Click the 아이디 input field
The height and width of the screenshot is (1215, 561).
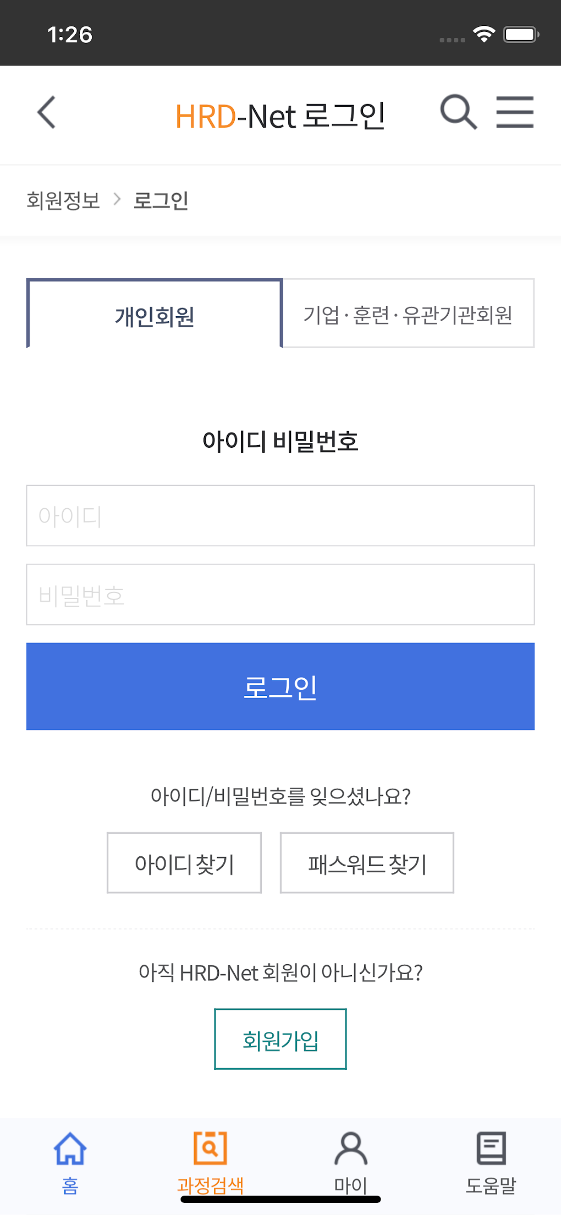[280, 515]
